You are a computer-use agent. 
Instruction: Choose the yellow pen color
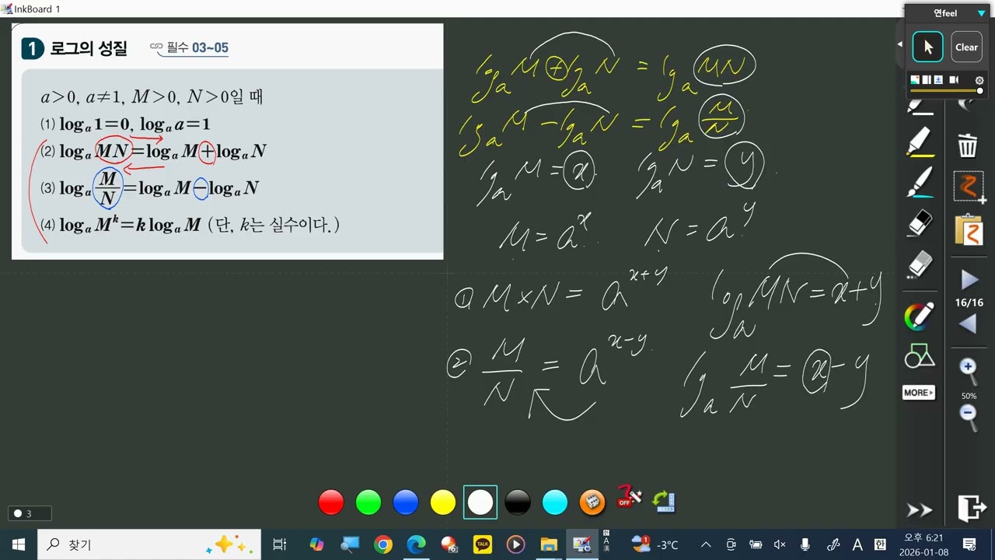pyautogui.click(x=443, y=502)
